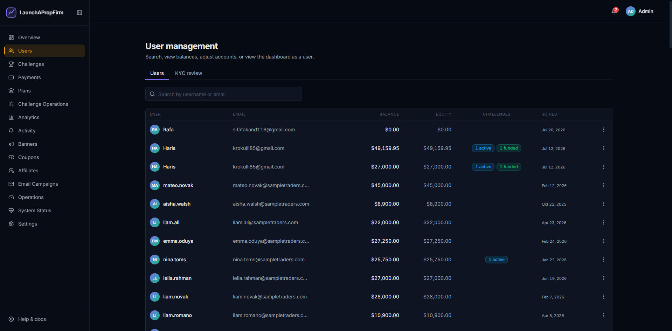Click the Affiliates person icon
Viewport: 672px width, 331px height.
11,171
